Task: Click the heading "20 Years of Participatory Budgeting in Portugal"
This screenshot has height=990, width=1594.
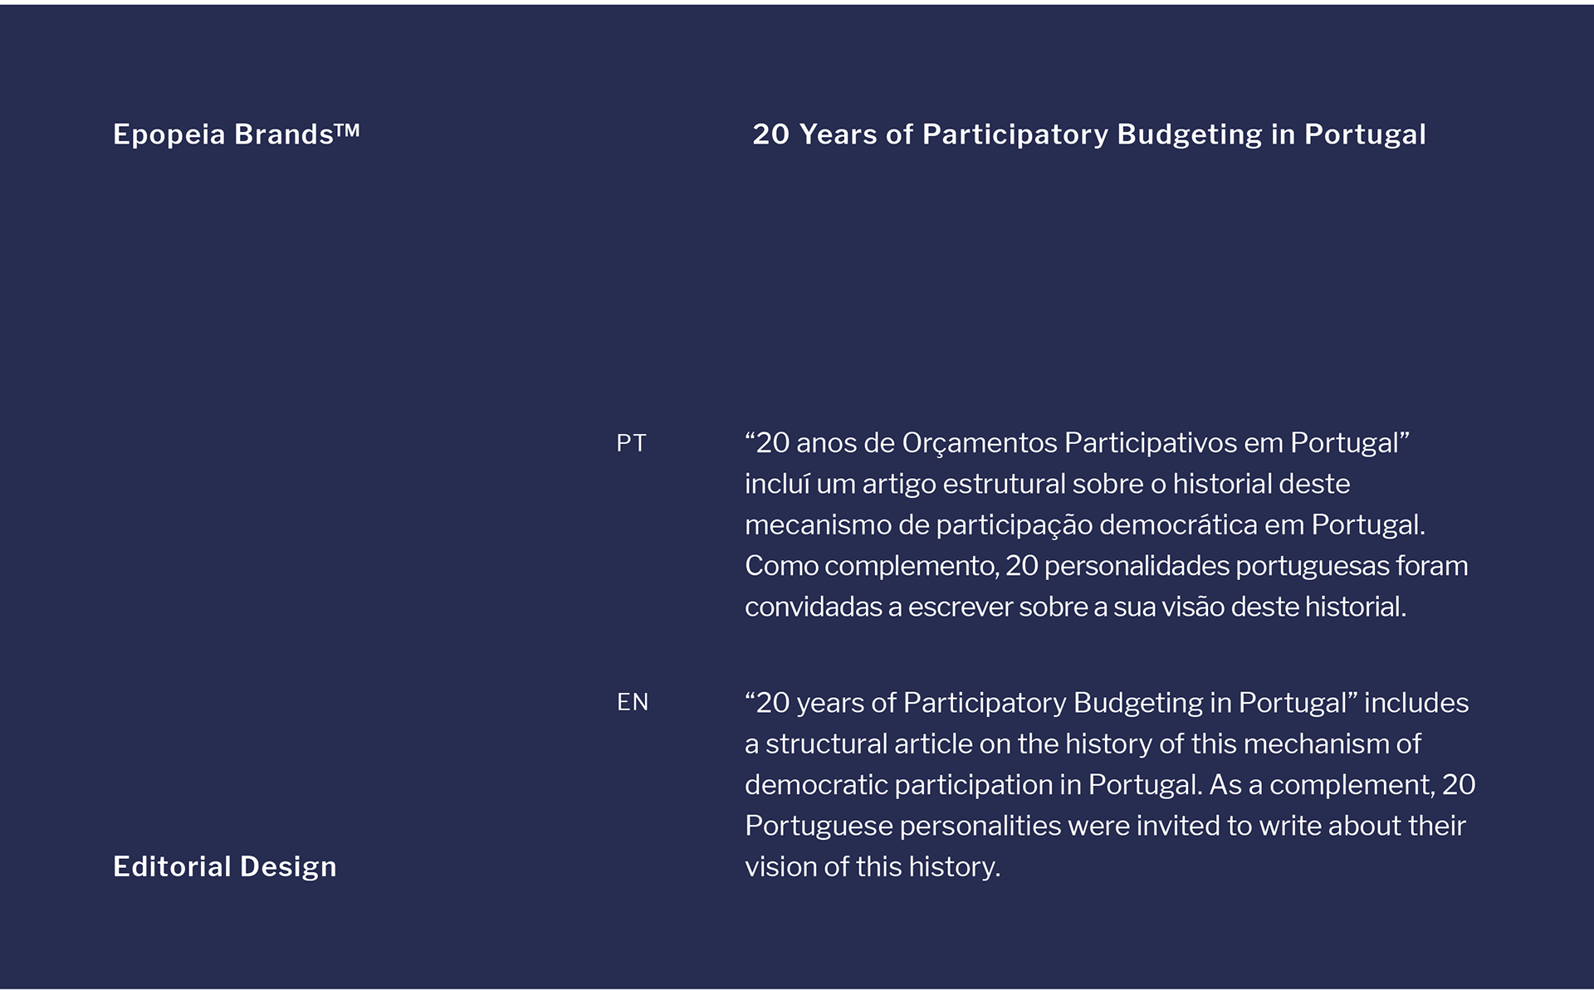Action: click(x=1089, y=134)
